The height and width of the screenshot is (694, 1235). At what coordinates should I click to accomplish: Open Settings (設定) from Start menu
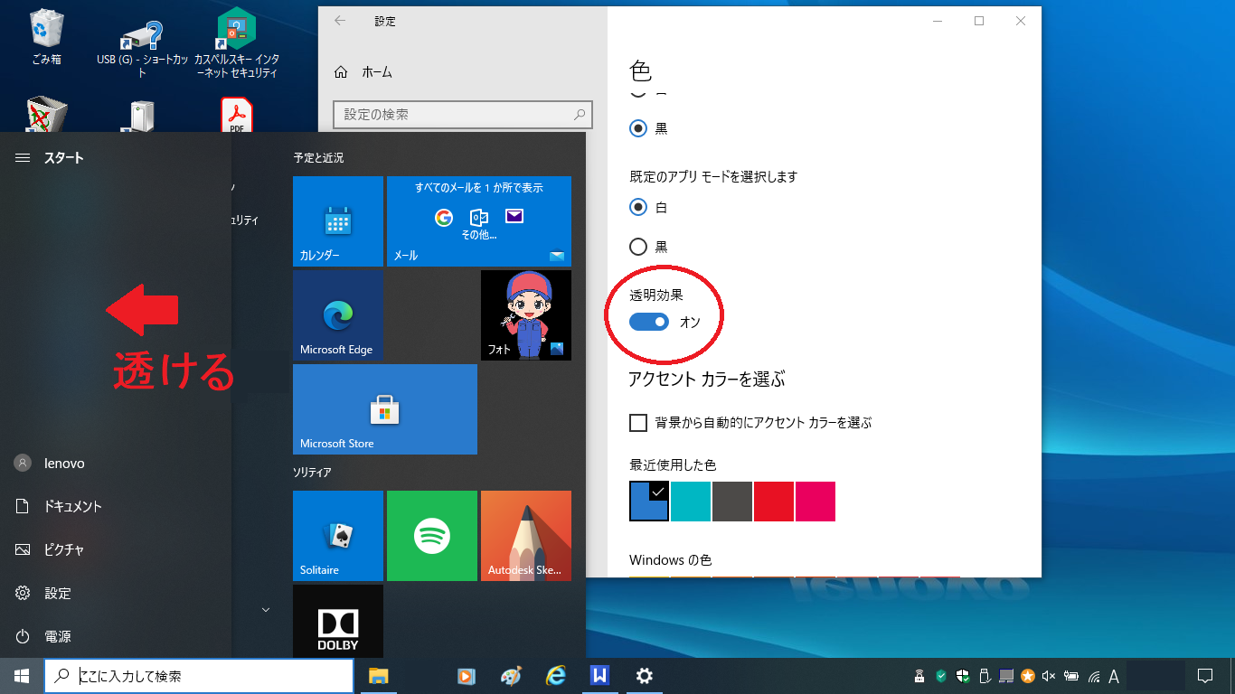coord(116,593)
